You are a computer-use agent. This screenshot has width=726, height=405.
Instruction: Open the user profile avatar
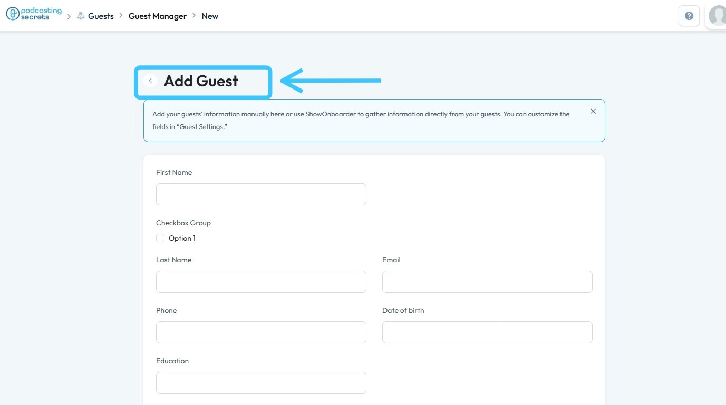[x=717, y=16]
